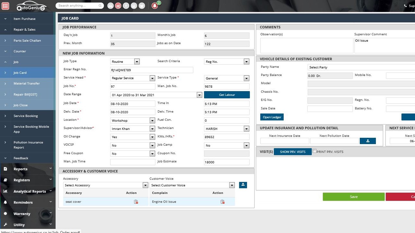Open the Service Head dropdown

(152, 78)
